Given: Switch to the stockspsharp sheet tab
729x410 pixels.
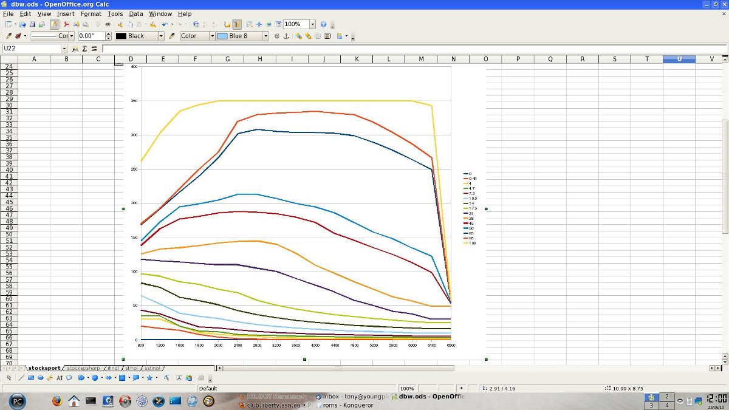Looking at the screenshot, I should tap(84, 368).
